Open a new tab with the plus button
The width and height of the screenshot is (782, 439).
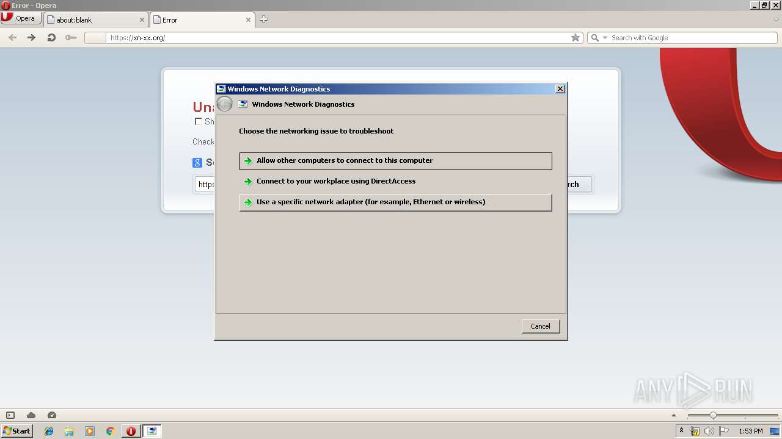point(263,20)
